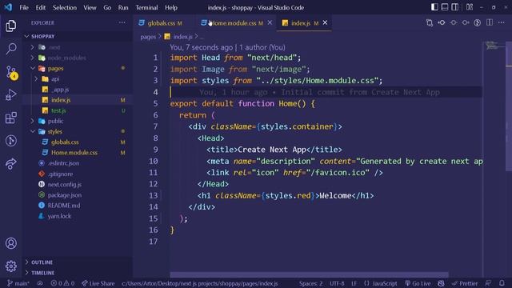The image size is (512, 288).
Task: Open package.json file
Action: click(x=78, y=195)
